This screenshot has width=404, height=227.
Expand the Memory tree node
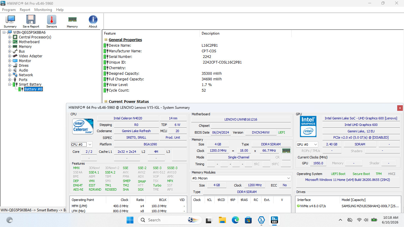10,47
